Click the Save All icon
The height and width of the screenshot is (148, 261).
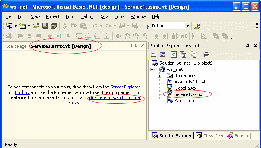(x=54, y=26)
